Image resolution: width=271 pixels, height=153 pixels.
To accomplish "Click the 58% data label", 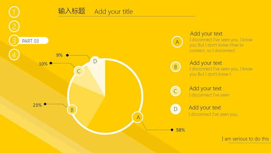I will pyautogui.click(x=181, y=130).
